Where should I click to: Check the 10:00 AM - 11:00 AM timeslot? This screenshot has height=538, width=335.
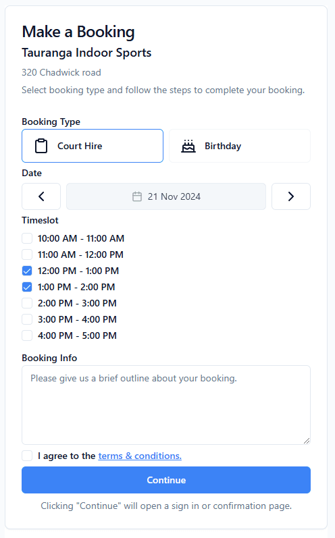(27, 238)
